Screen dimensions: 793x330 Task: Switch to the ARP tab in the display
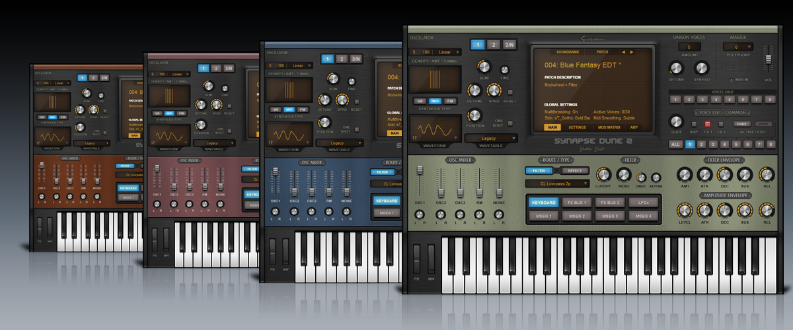click(x=634, y=127)
